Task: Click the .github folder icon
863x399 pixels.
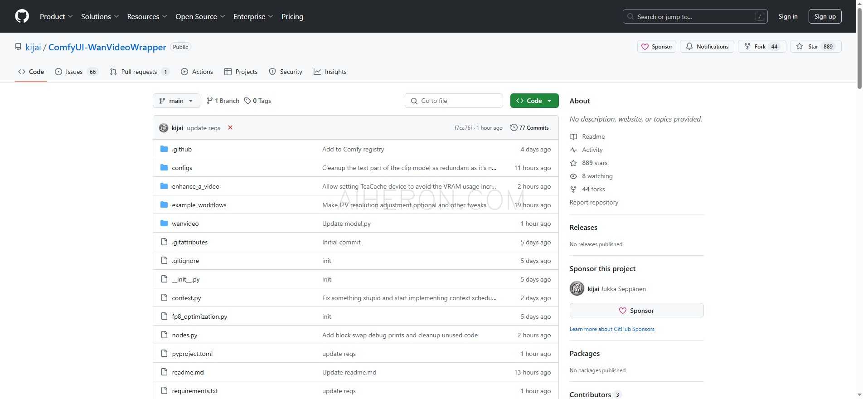Action: coord(164,149)
